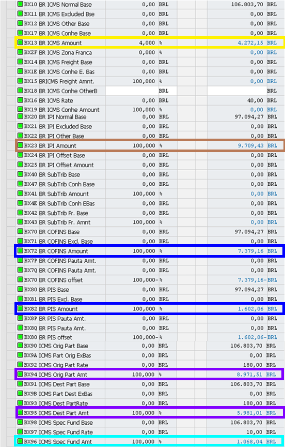
Task: Click green status icon for BX8Q PIS Pauta
Action: [20, 328]
